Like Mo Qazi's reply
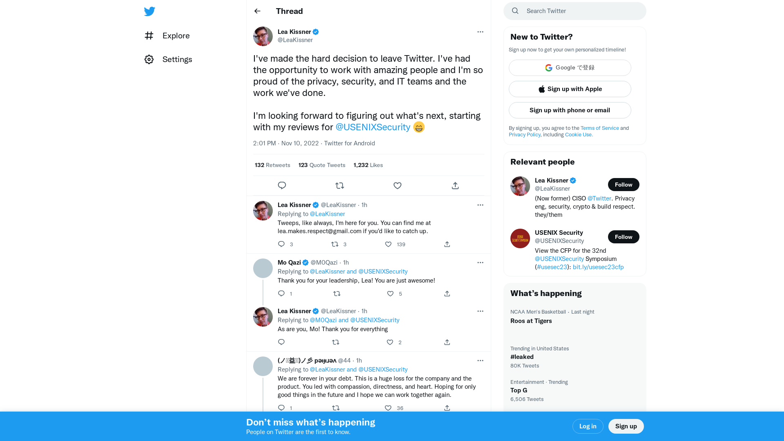This screenshot has width=784, height=441. (x=390, y=294)
